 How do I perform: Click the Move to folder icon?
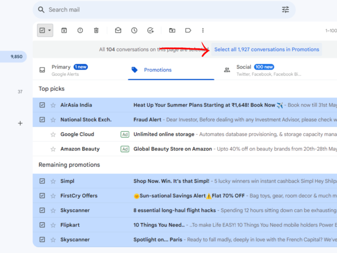[x=172, y=30]
